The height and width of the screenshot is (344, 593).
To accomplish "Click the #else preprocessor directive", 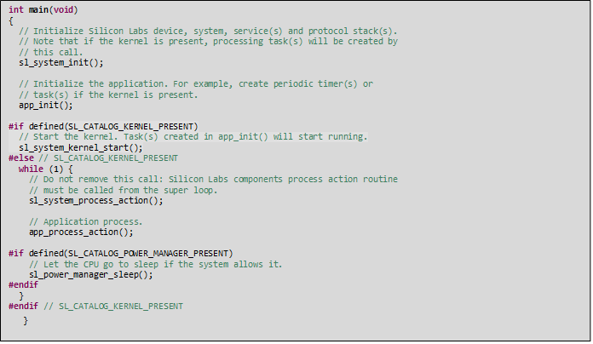I will [20, 158].
